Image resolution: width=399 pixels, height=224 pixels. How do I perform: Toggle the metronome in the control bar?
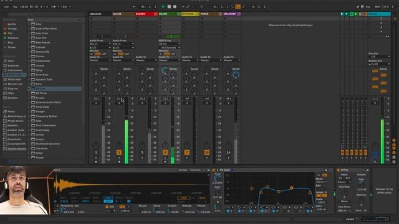(x=53, y=7)
